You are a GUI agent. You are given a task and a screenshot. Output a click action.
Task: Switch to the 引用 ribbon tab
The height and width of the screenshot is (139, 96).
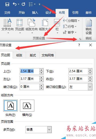75,13
